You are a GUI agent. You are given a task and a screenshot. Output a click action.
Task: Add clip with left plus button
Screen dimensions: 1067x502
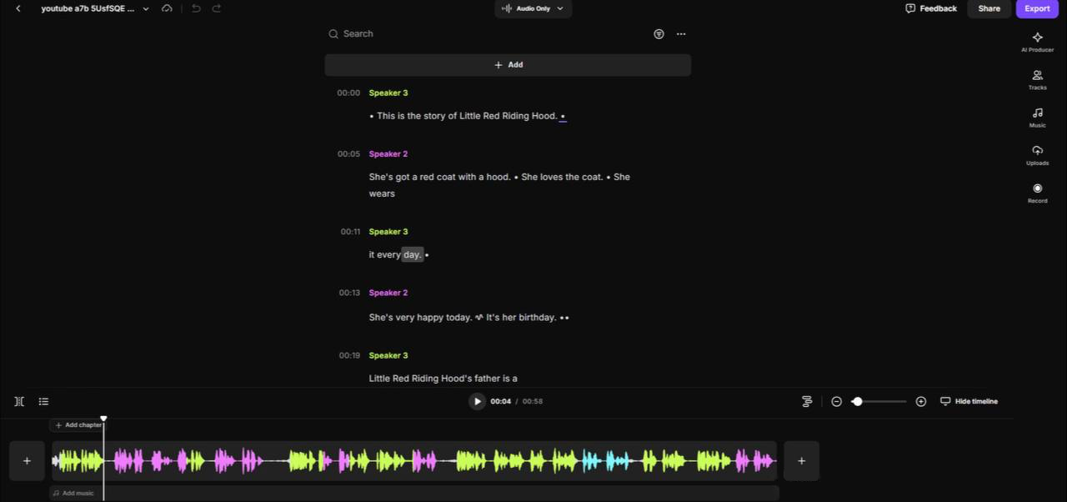[27, 461]
